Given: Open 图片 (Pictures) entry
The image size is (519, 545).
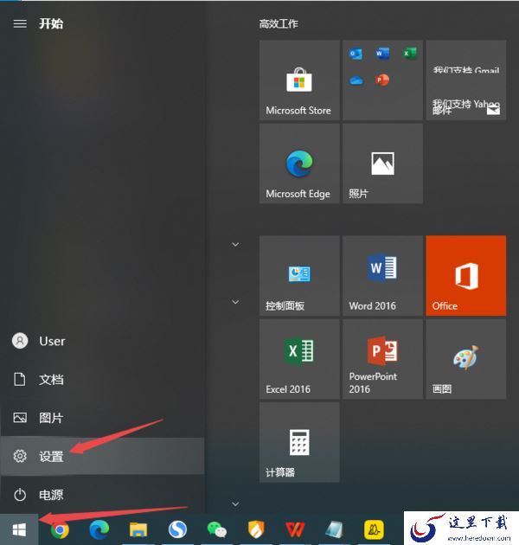Looking at the screenshot, I should (102, 418).
